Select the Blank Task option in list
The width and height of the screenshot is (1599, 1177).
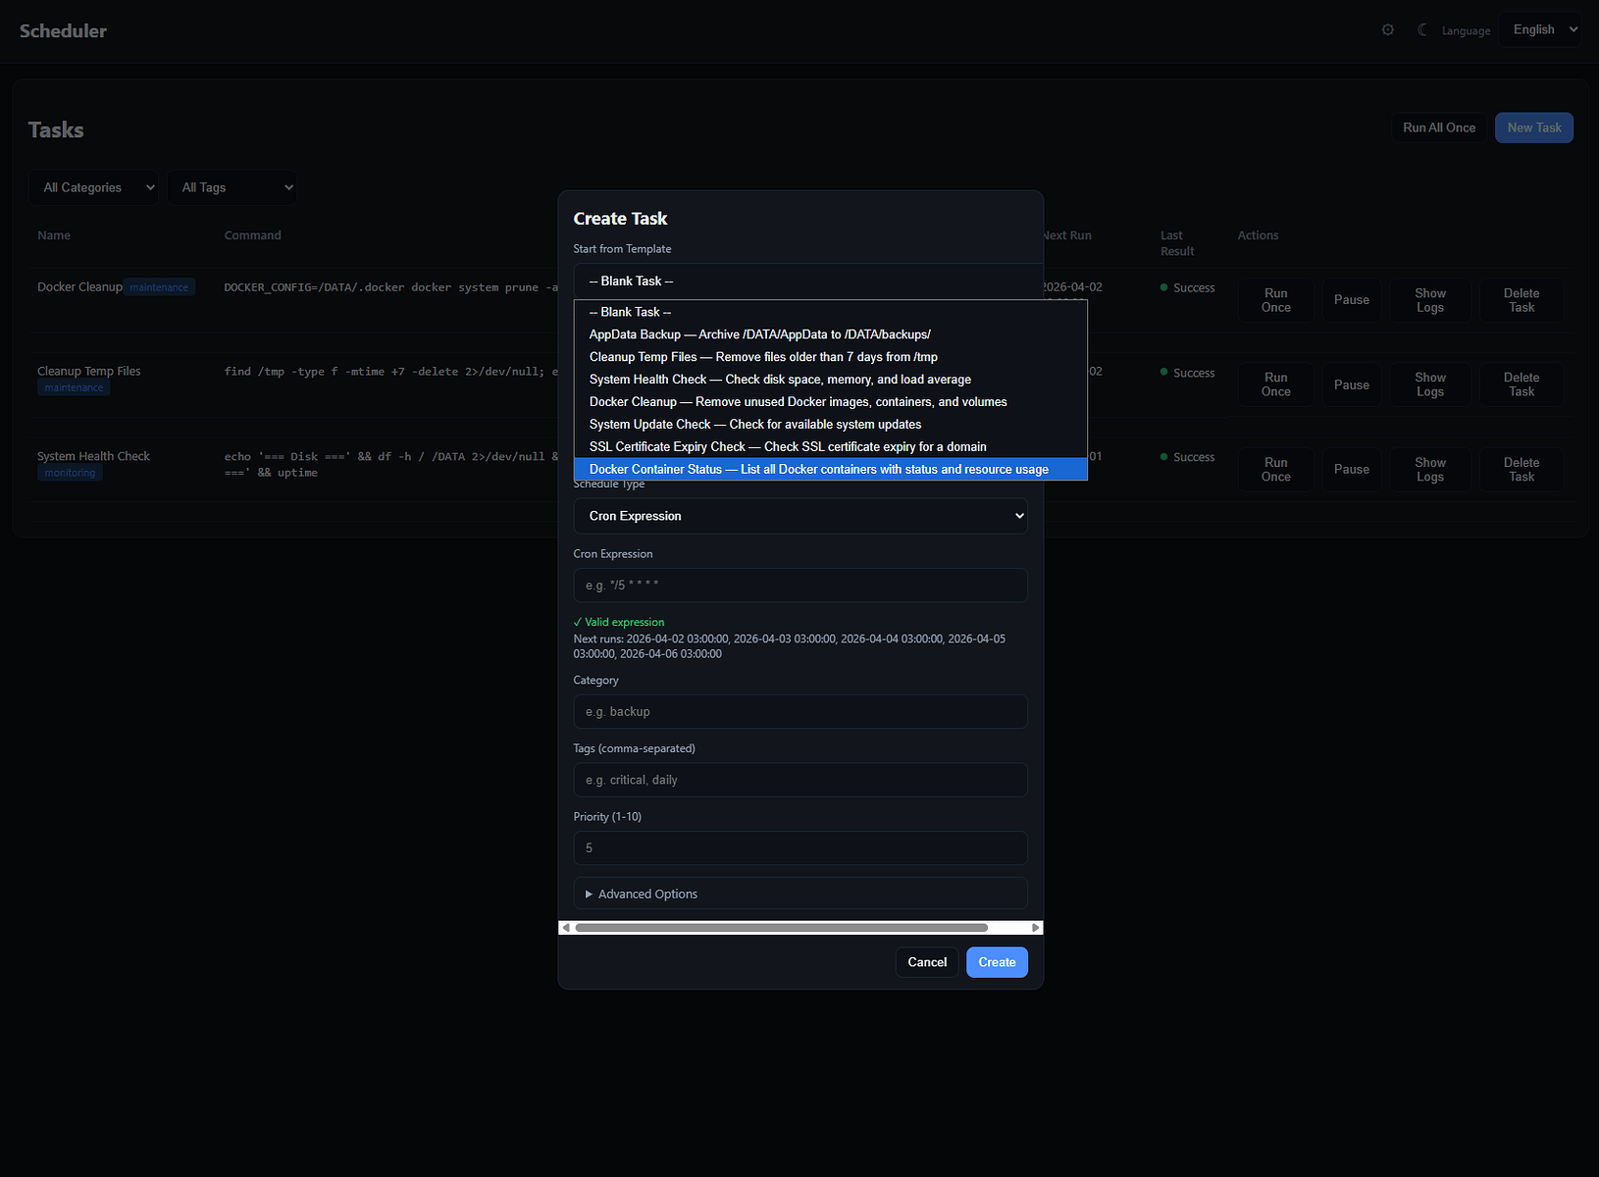(630, 313)
